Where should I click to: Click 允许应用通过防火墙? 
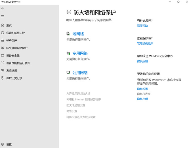78,93
